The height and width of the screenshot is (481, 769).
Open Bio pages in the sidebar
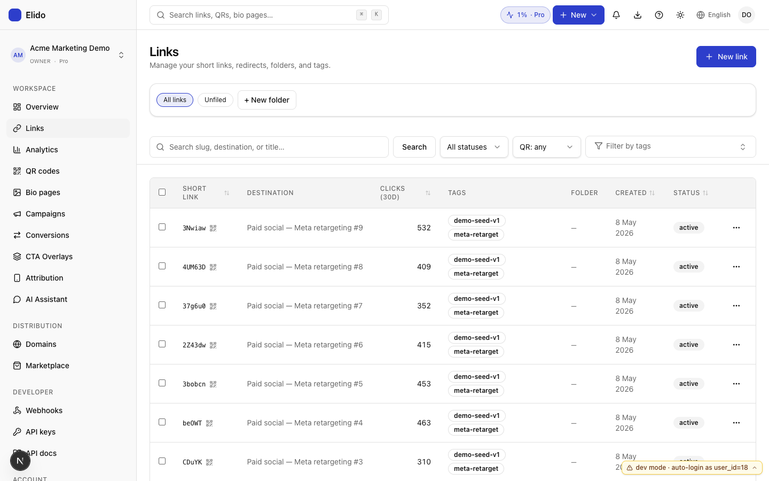click(68, 192)
